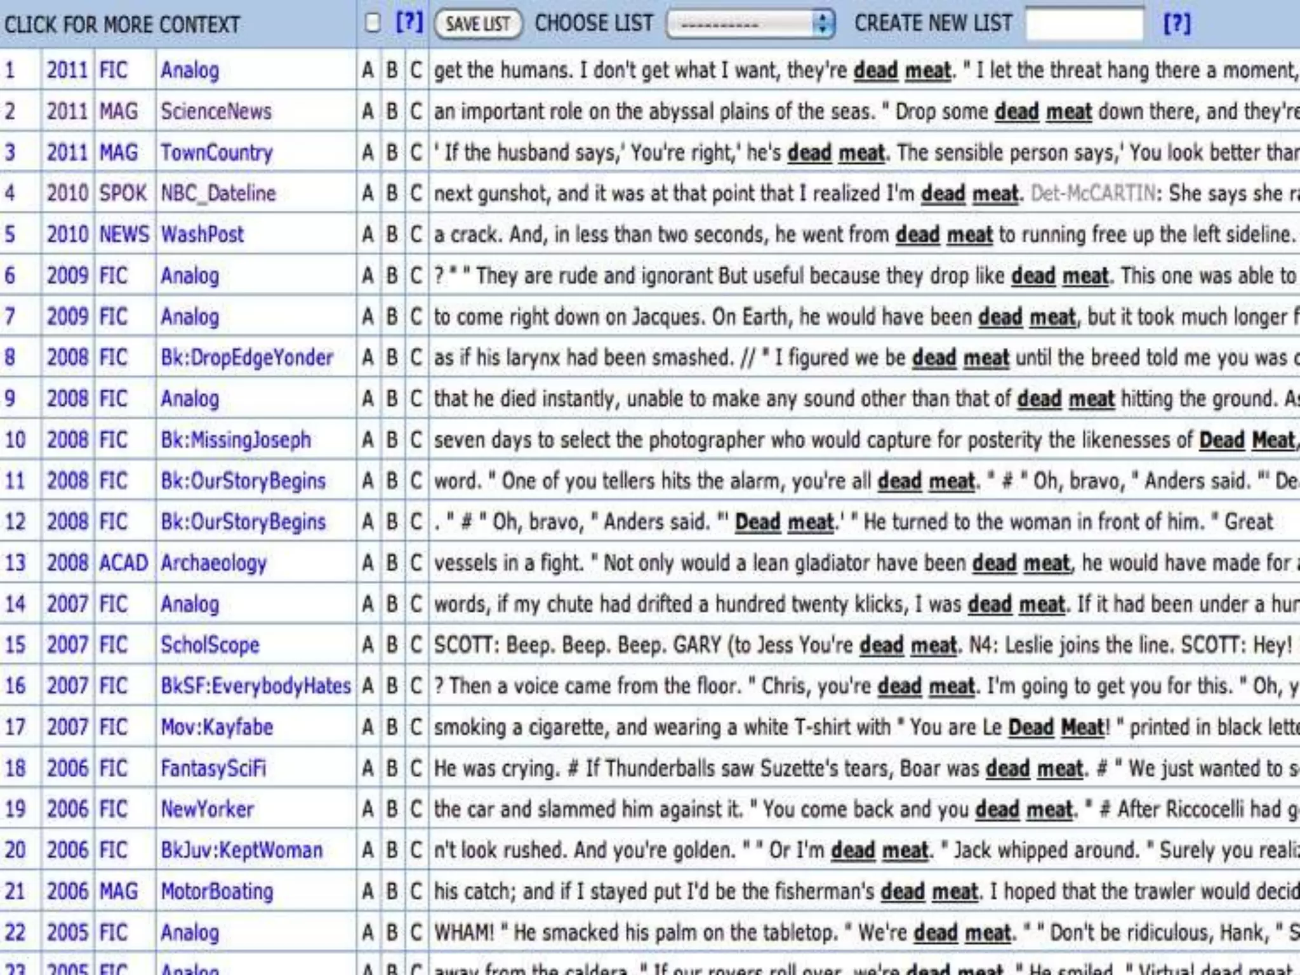Click category C in row 6
This screenshot has height=975, width=1300.
click(x=416, y=275)
